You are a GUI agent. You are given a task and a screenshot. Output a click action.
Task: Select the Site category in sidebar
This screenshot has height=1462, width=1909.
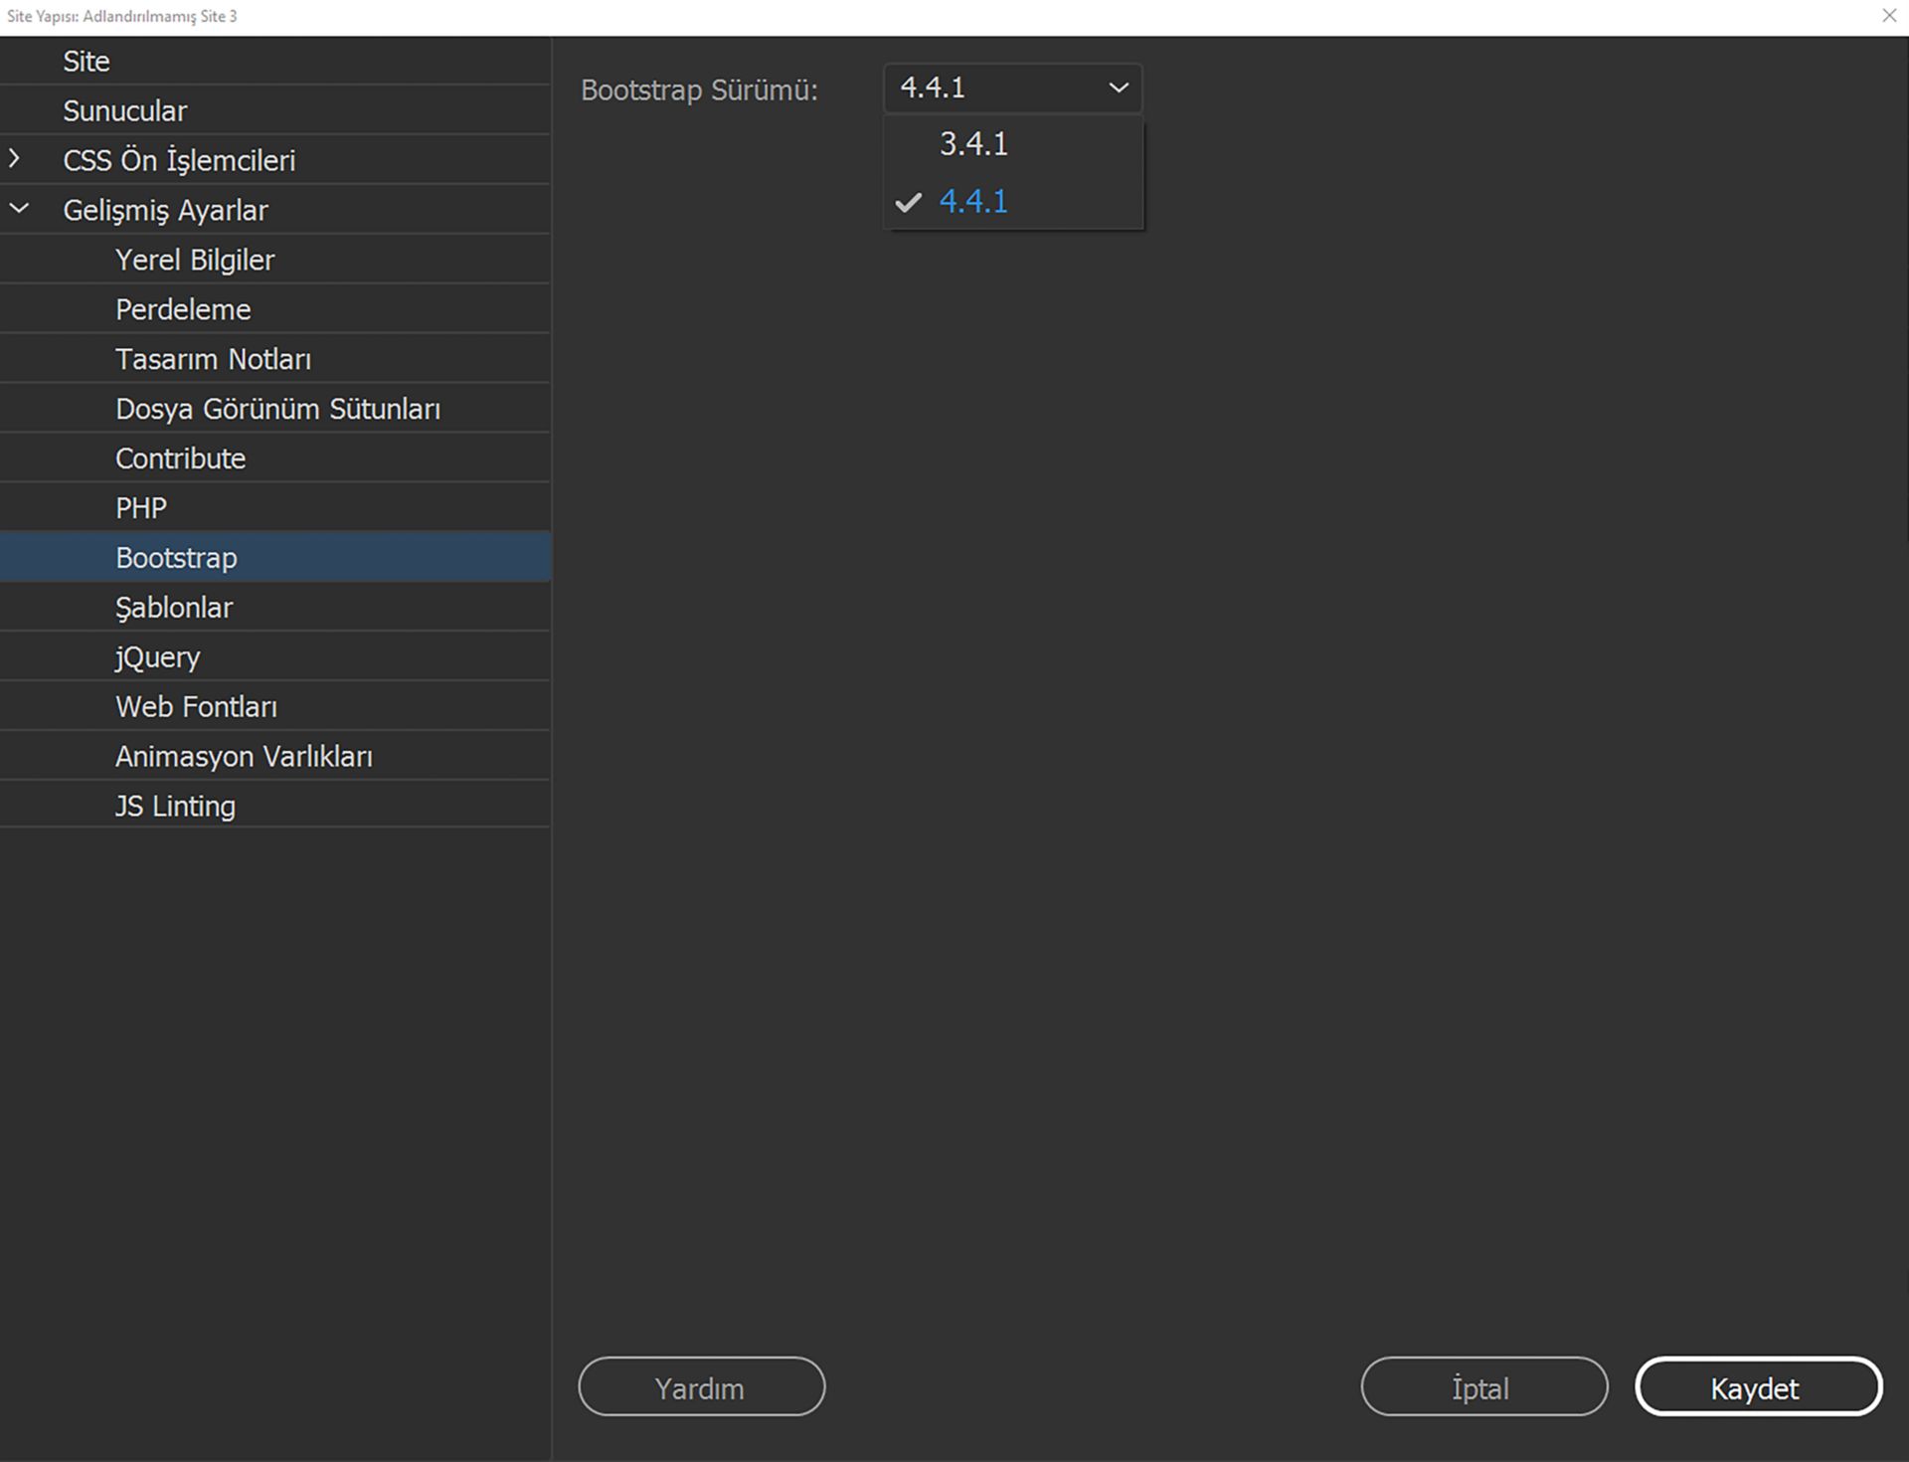(x=86, y=61)
